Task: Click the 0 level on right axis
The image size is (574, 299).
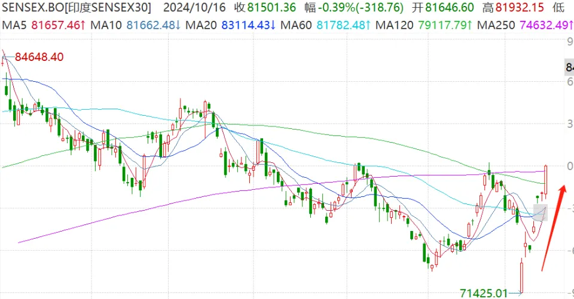Action: pyautogui.click(x=569, y=165)
